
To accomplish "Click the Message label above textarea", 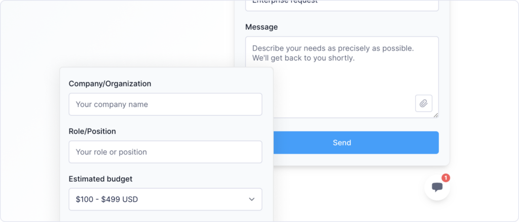I will point(261,27).
